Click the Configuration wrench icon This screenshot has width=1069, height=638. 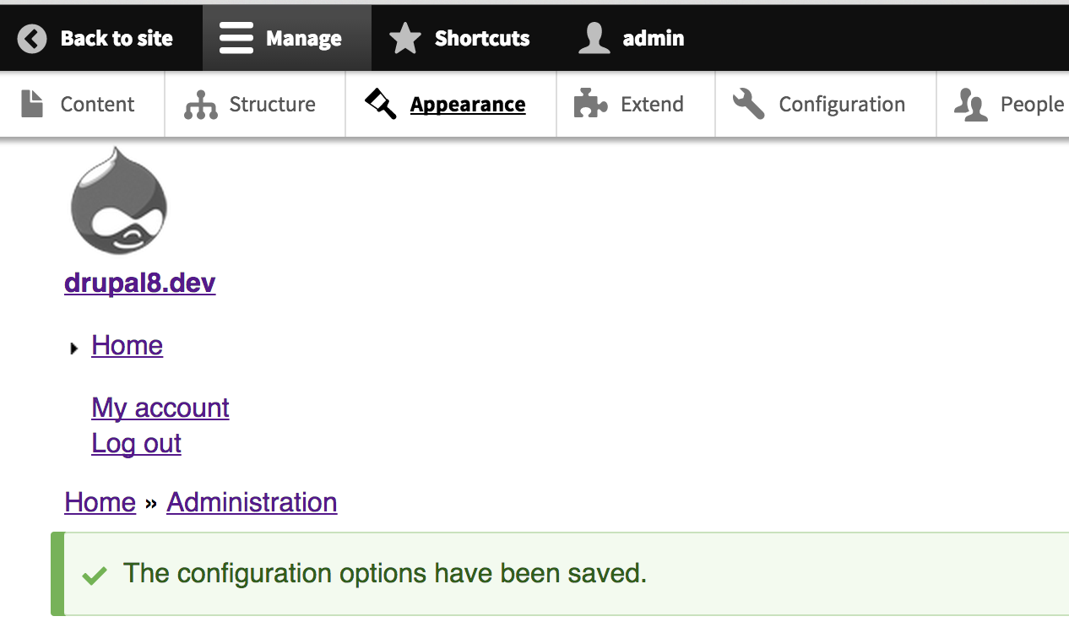[748, 103]
